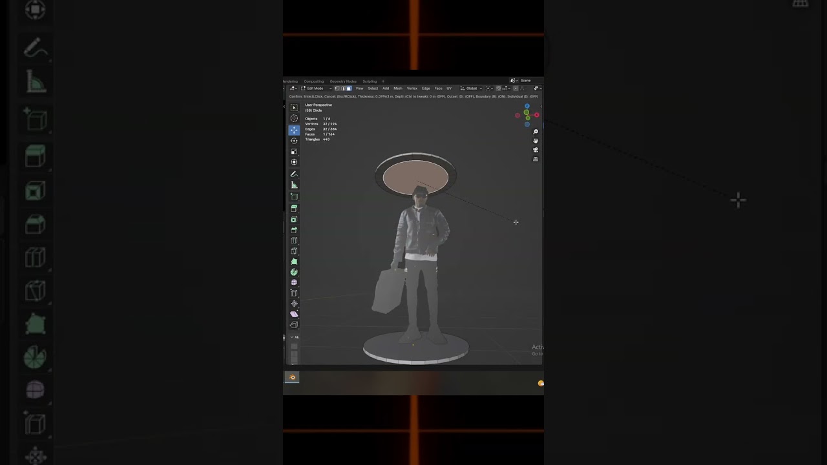This screenshot has width=827, height=465.
Task: Open the snapping options dropdown
Action: click(x=506, y=88)
